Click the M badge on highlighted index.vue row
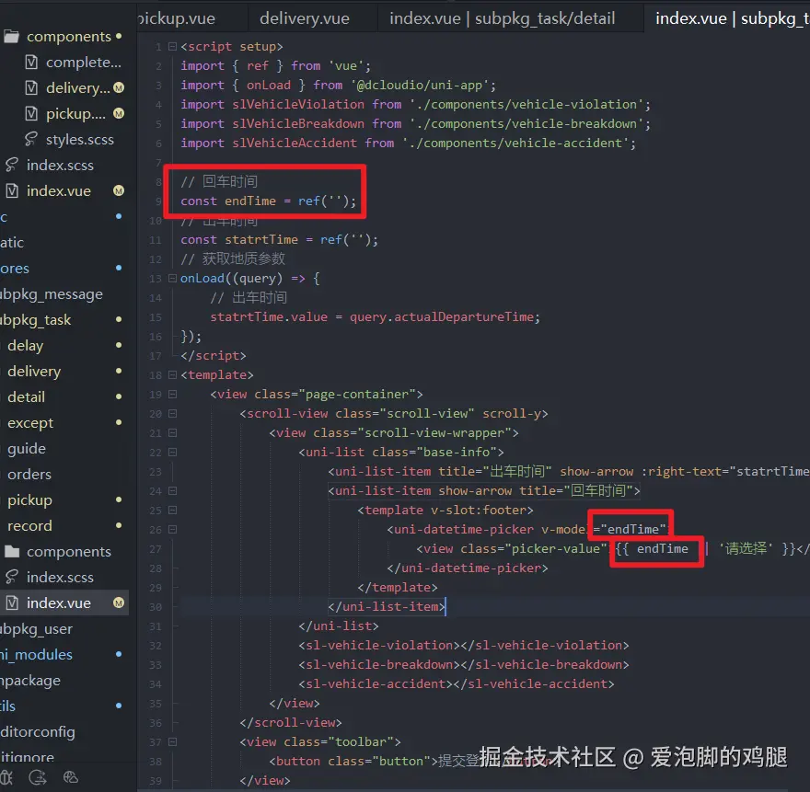 (119, 603)
